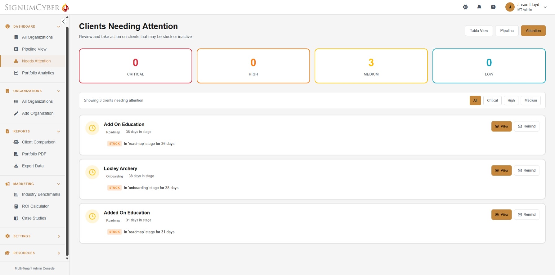Filter list by Critical
This screenshot has height=275, width=555.
(492, 101)
